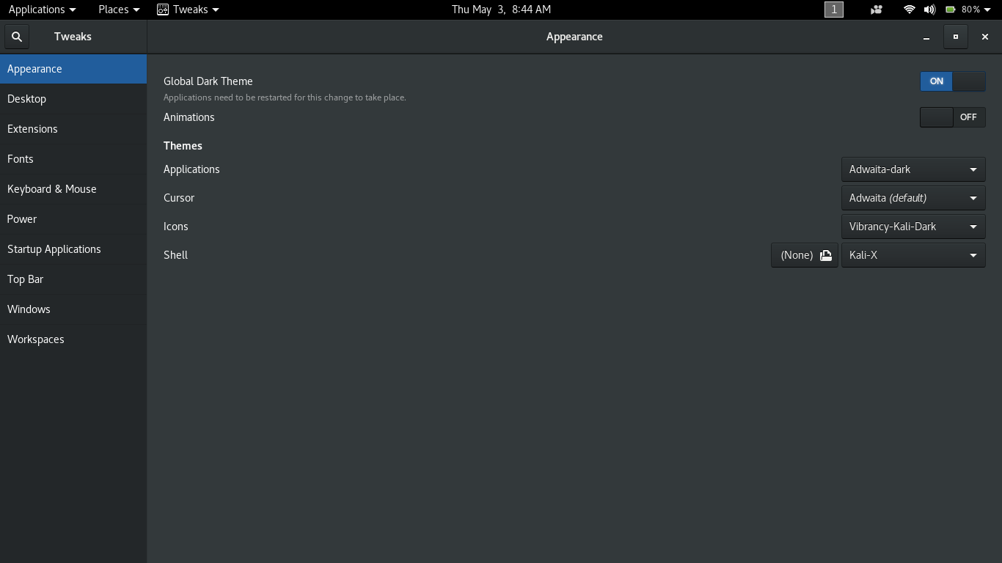Enable Animations

coord(952,117)
